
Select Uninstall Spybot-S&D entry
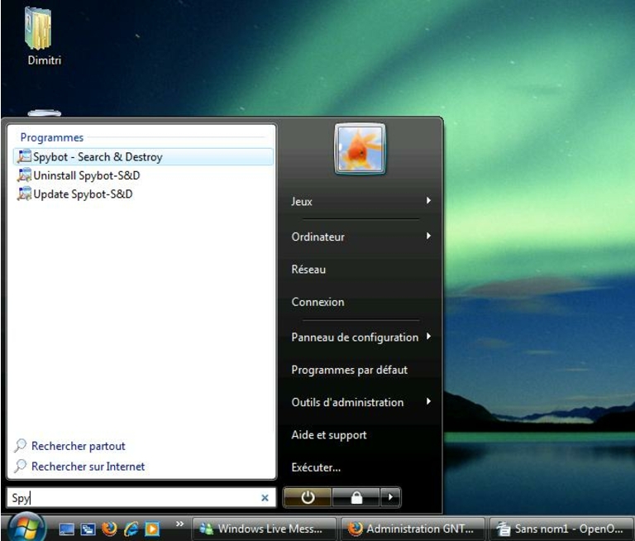pos(143,175)
